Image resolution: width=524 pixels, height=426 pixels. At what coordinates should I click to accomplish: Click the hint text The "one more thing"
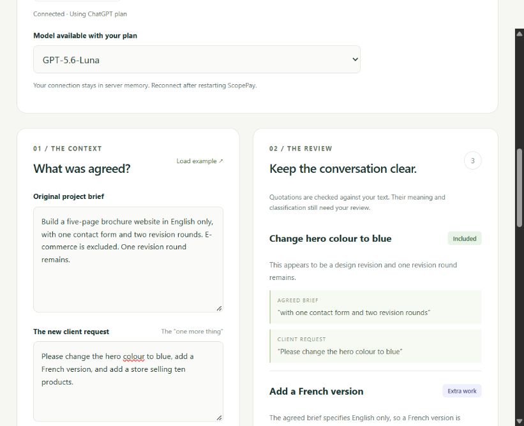[x=192, y=332]
